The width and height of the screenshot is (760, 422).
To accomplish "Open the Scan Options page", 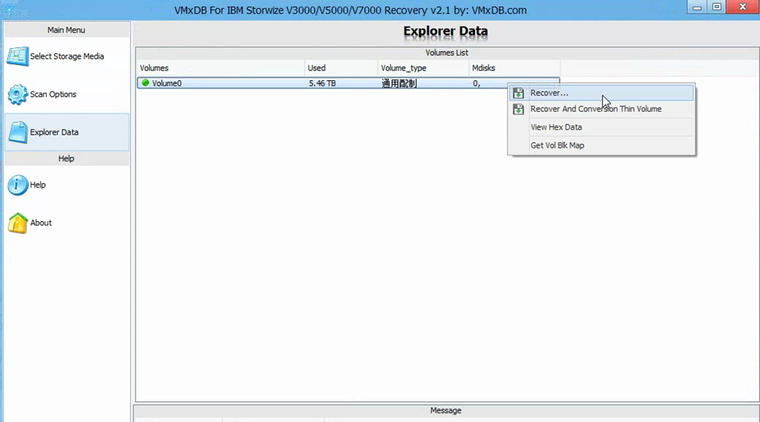I will (x=67, y=94).
